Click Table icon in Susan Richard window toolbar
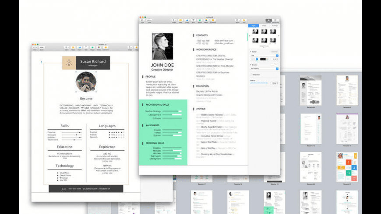 point(73,48)
